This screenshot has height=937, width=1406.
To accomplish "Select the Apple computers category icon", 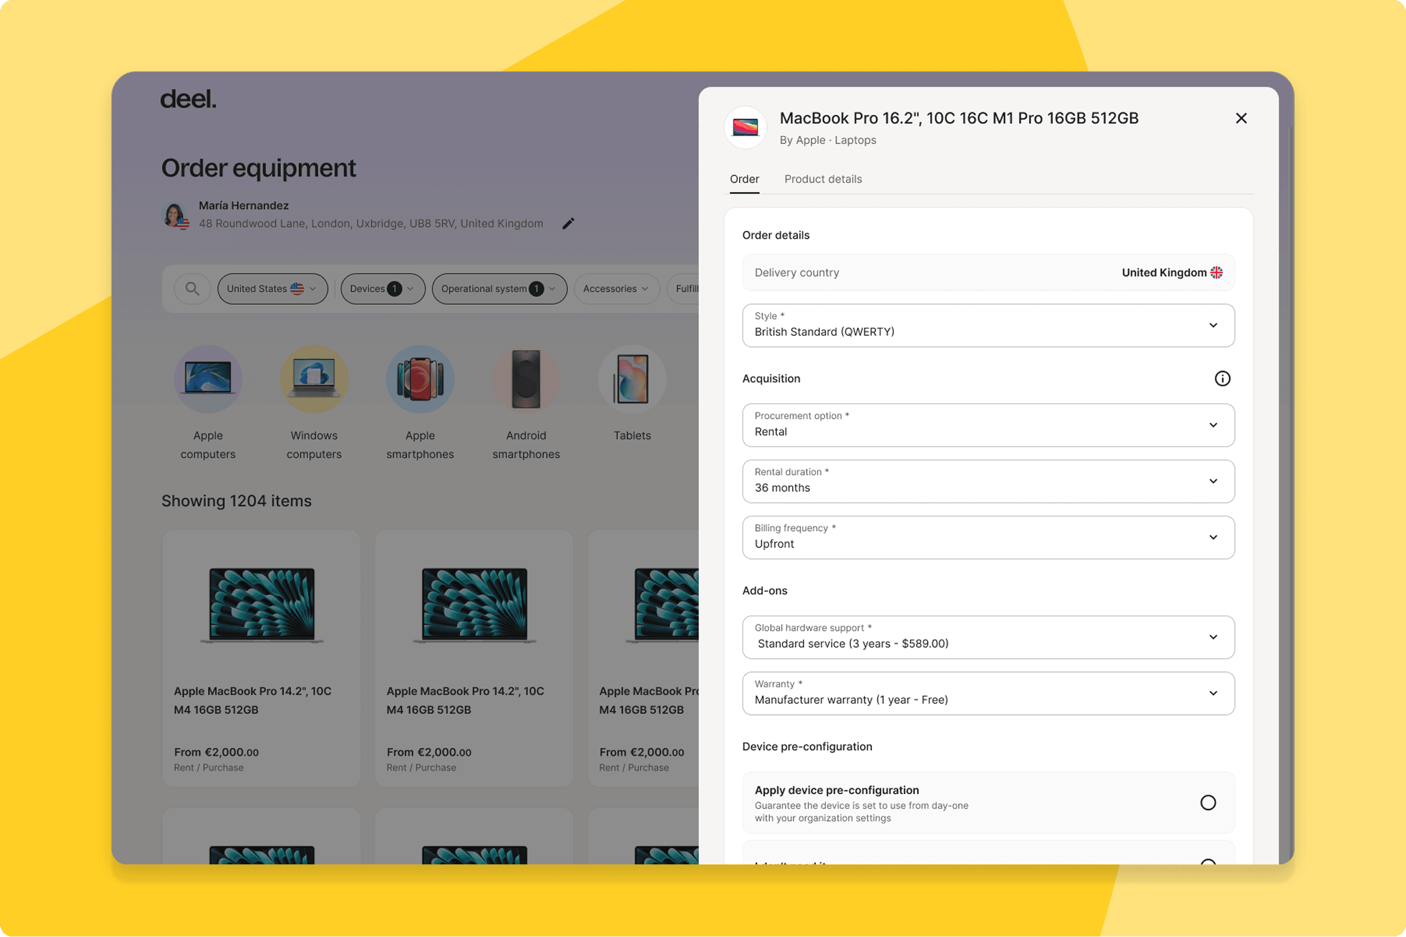I will (208, 379).
